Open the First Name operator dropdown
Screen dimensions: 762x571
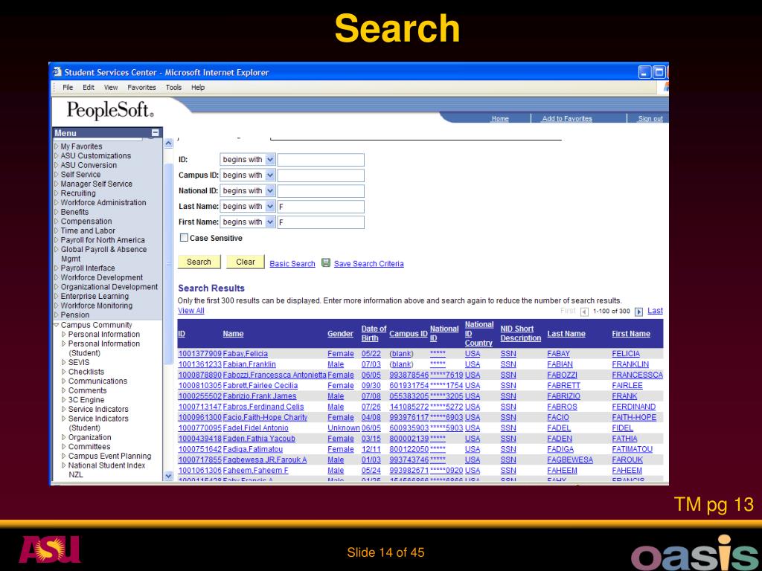[270, 222]
